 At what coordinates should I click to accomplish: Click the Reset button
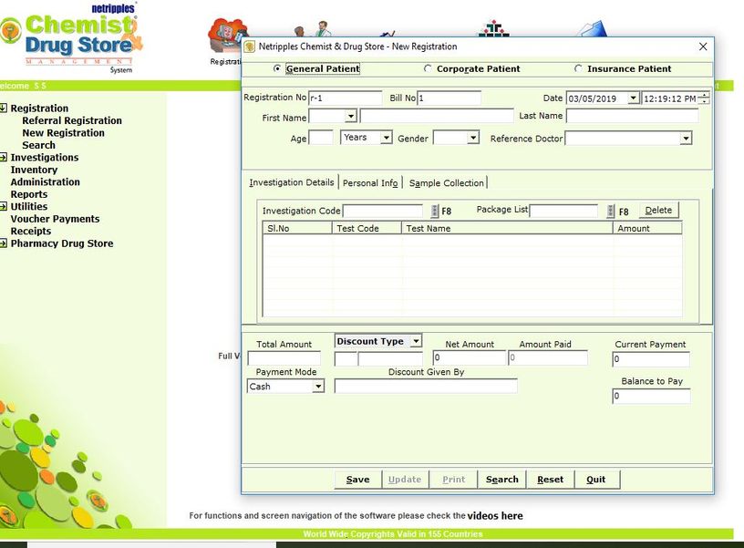point(551,480)
